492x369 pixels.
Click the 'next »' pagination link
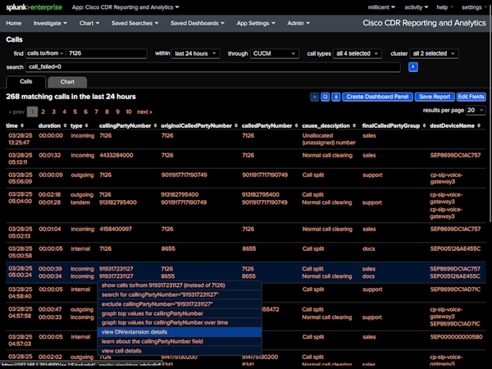[144, 112]
